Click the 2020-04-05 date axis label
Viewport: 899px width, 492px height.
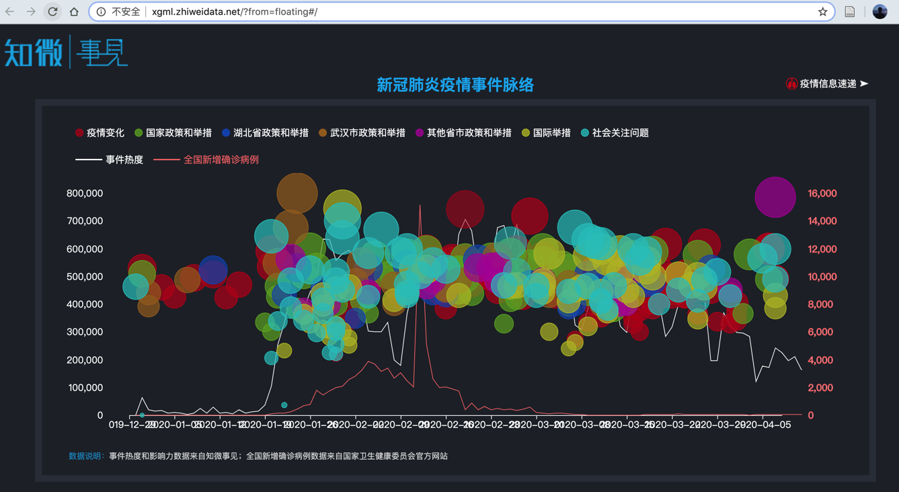pos(767,425)
